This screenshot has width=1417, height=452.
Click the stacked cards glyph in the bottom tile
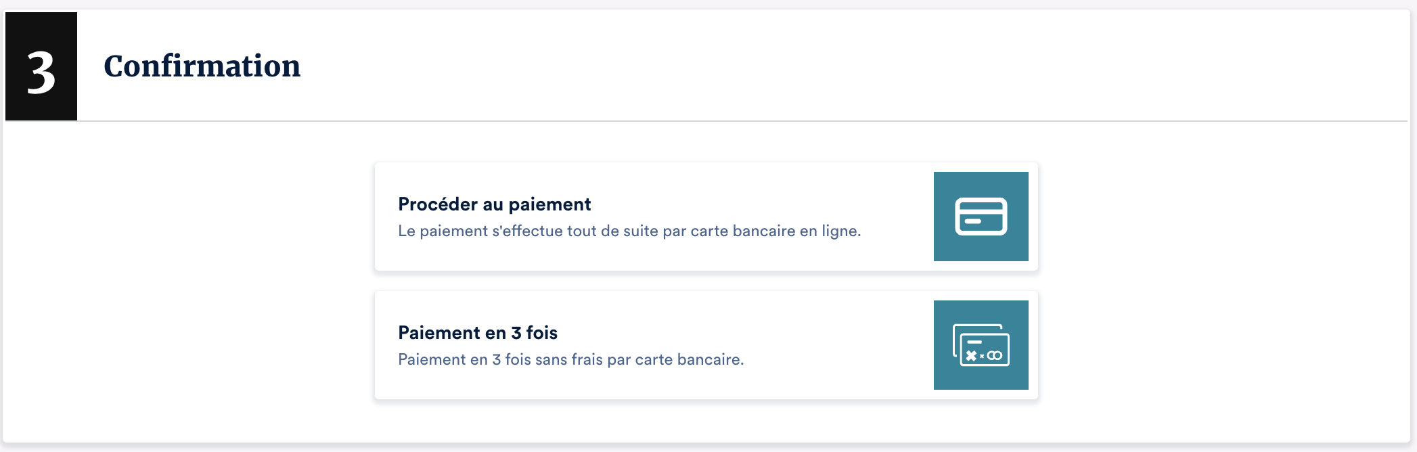pos(981,345)
